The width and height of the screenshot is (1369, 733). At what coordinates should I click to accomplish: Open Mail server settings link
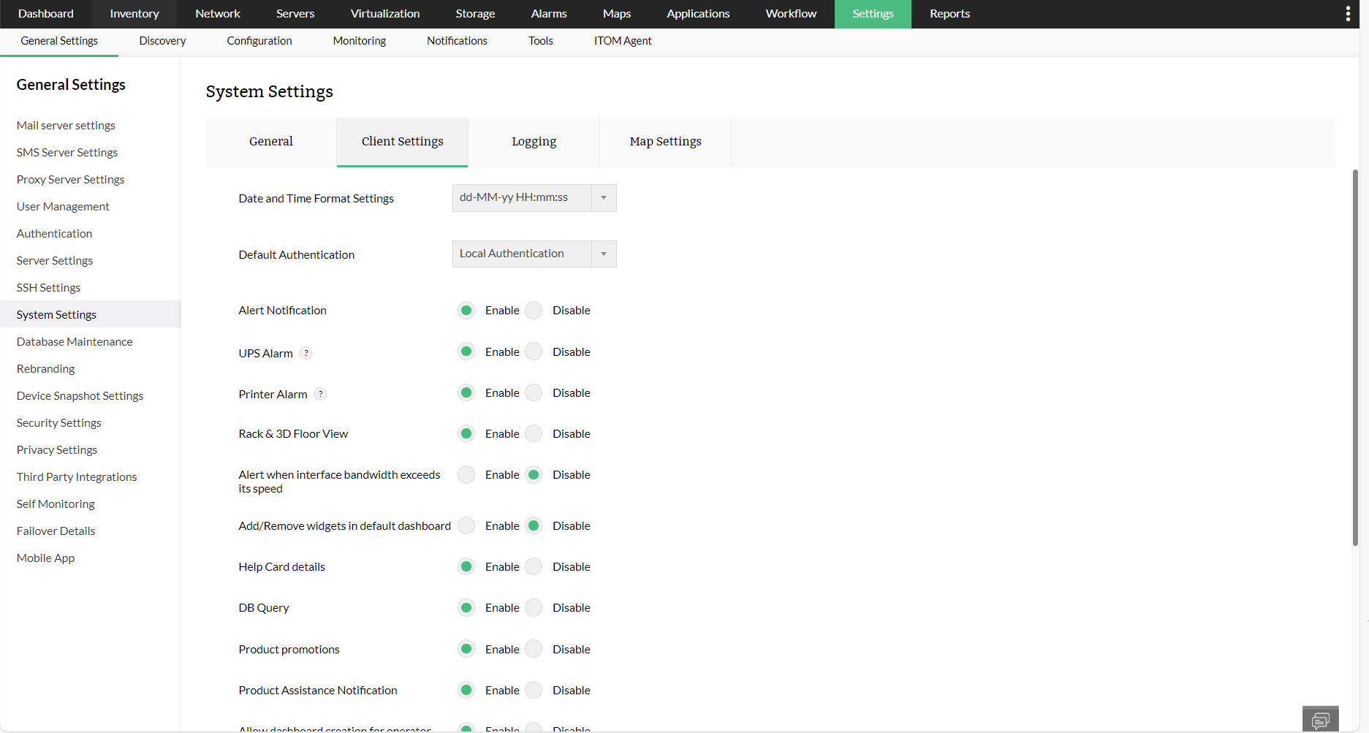pos(66,126)
